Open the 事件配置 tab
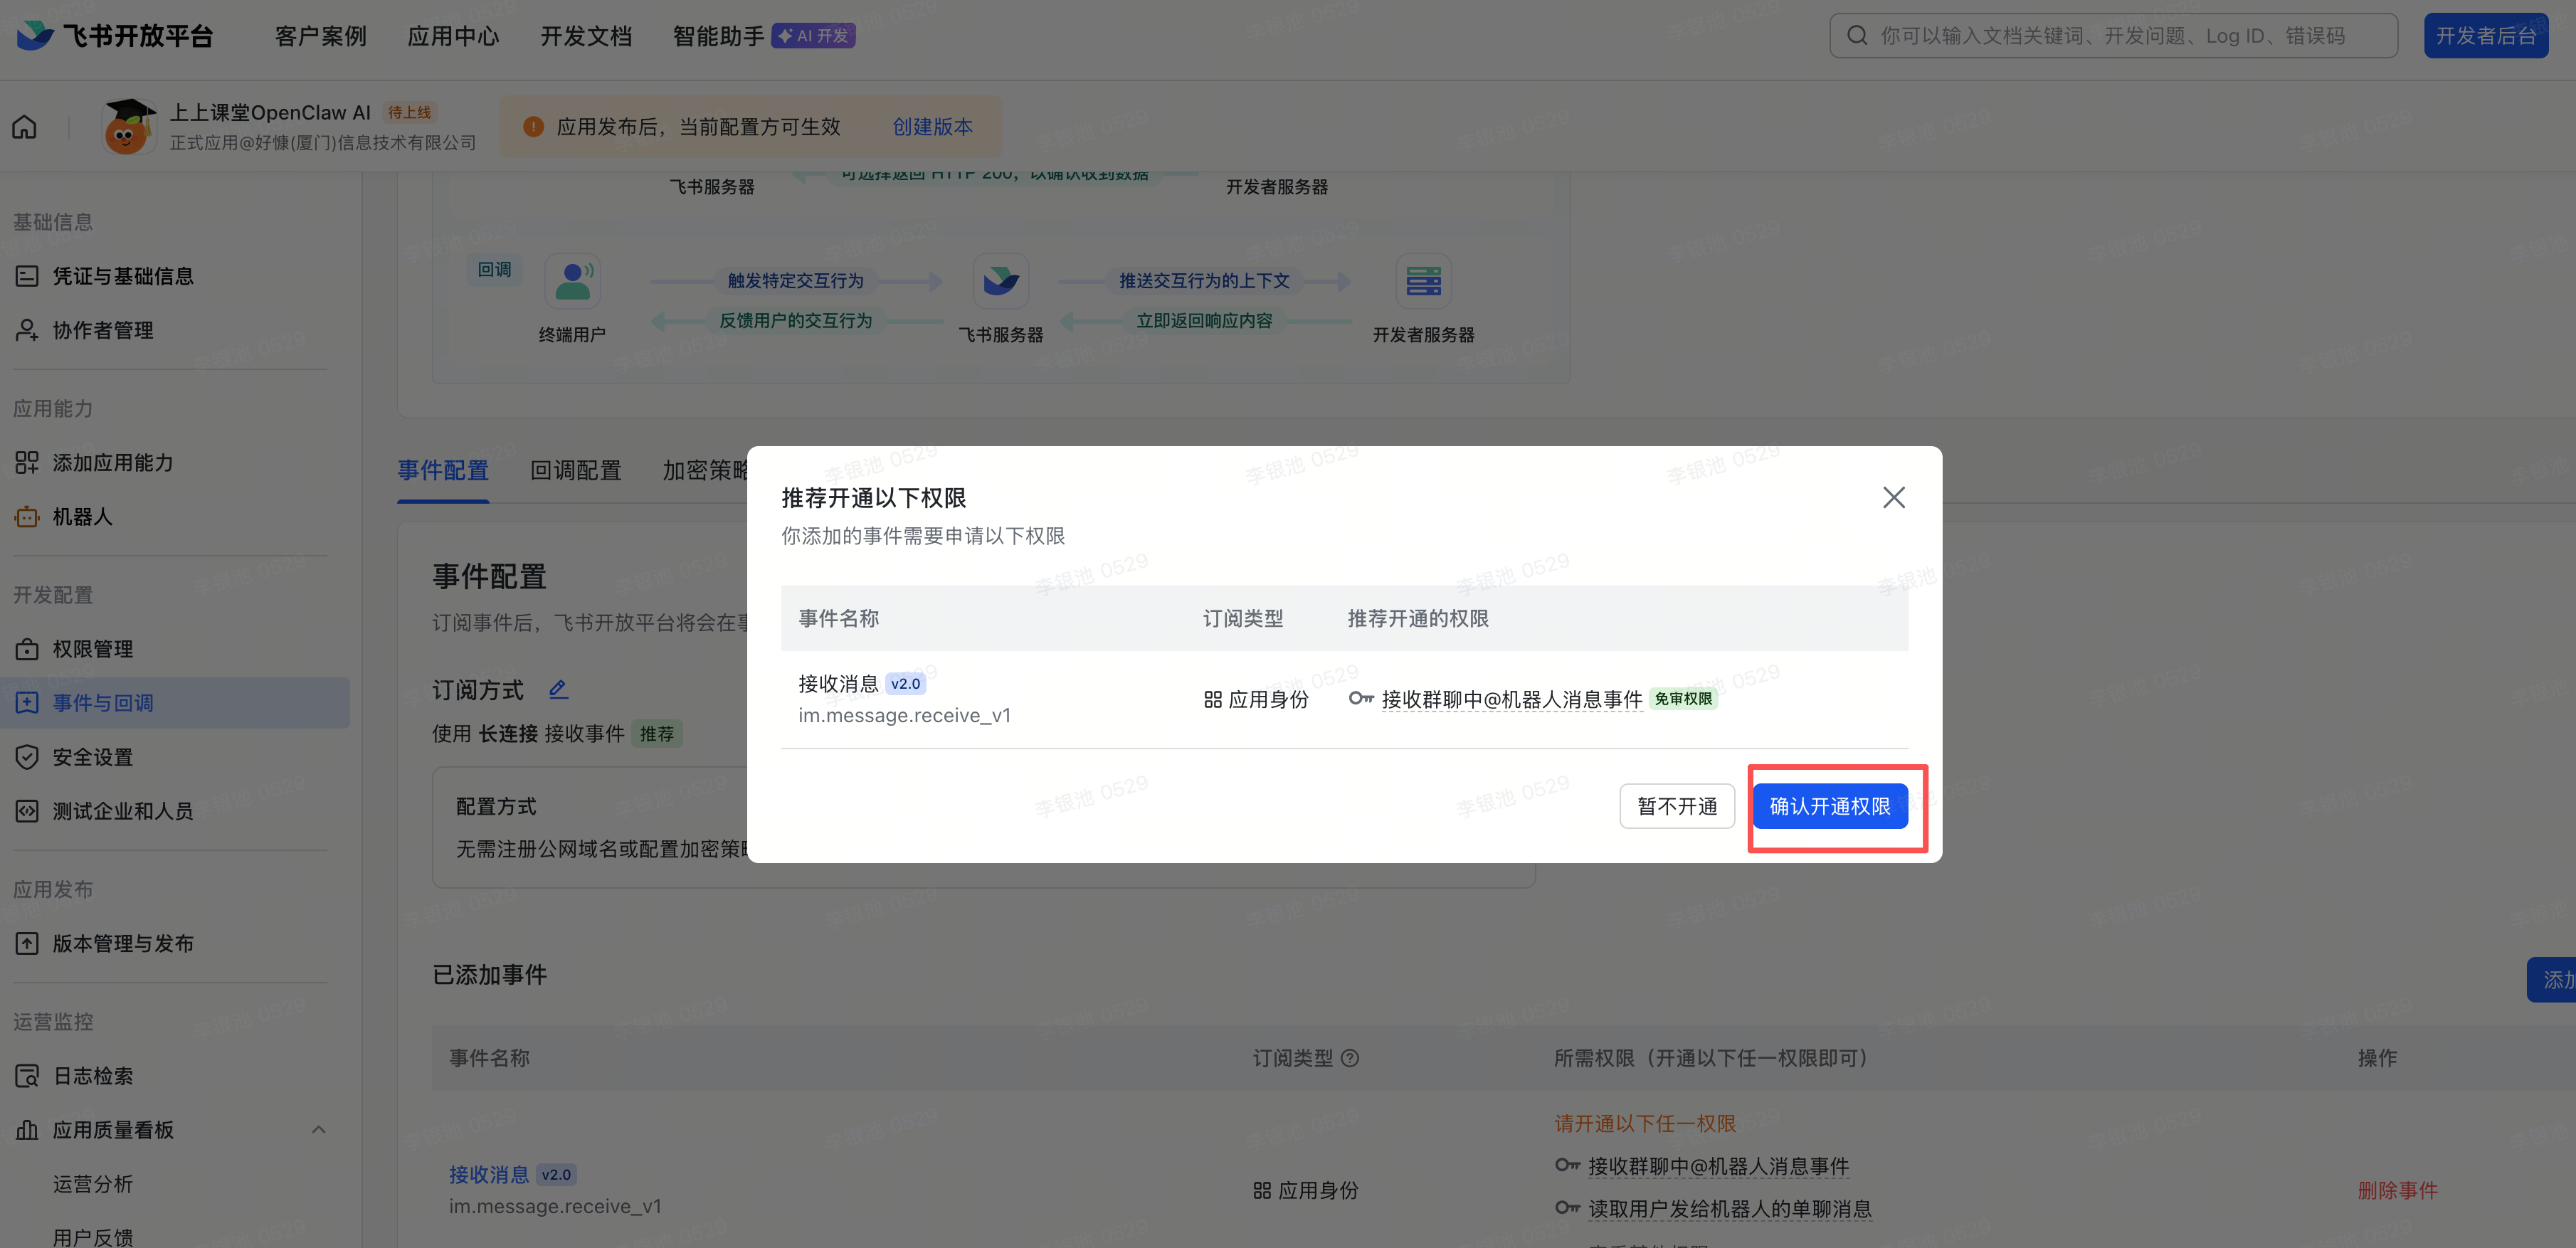This screenshot has height=1248, width=2576. (443, 470)
